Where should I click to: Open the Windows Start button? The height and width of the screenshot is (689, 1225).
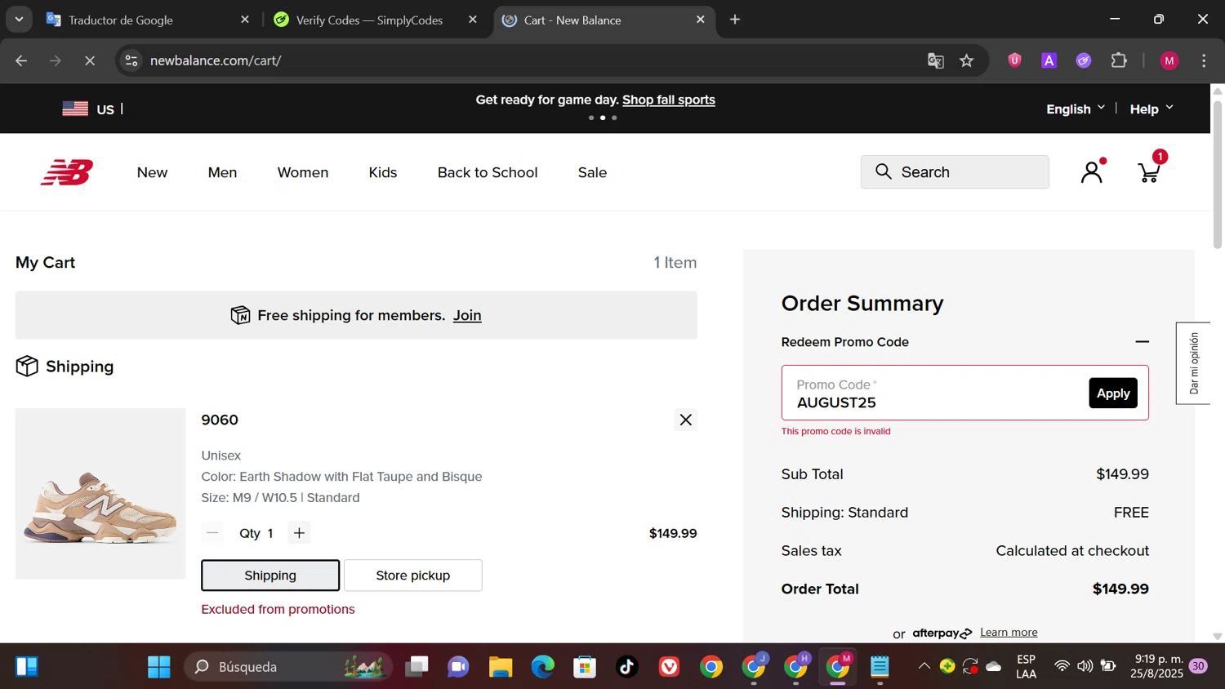[x=159, y=667]
